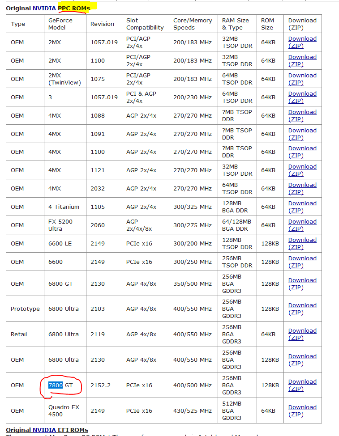Click the '350/500 MHz' speed cell
The height and width of the screenshot is (436, 339).
(x=193, y=284)
